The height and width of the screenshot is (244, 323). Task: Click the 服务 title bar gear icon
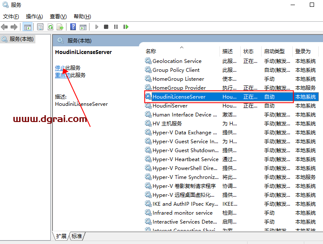coord(6,5)
